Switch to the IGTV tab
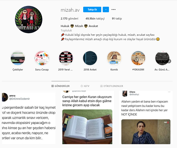Screen dimensions: 177x148 85,86
